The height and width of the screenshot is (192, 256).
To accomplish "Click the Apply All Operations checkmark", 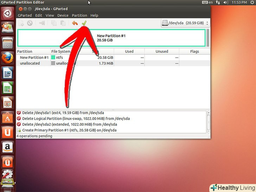I will tap(84, 23).
